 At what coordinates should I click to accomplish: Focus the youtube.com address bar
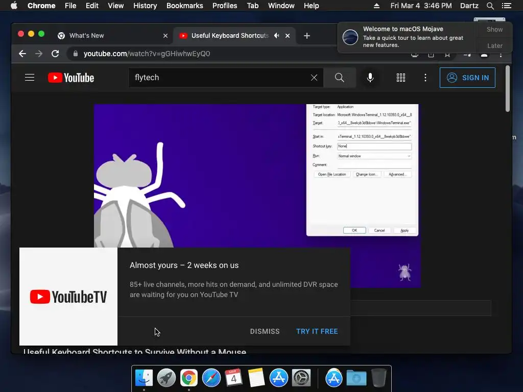pos(233,54)
